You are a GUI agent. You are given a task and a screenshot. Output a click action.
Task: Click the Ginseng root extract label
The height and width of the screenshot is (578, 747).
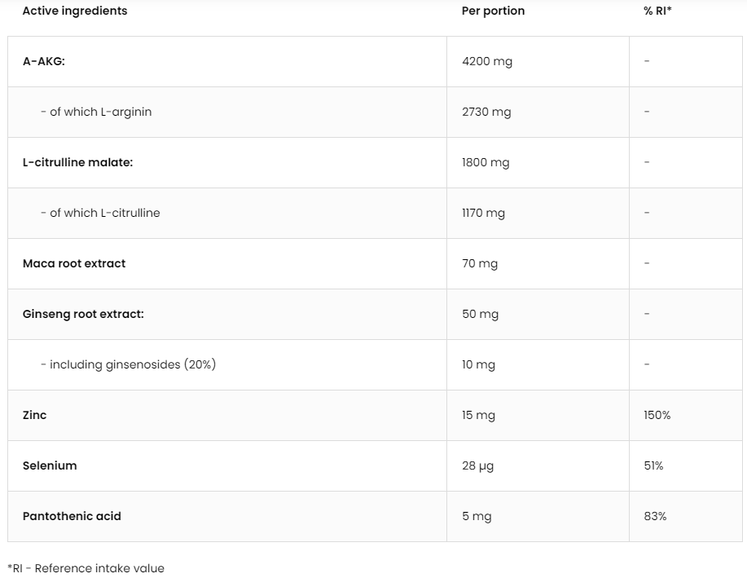[83, 314]
